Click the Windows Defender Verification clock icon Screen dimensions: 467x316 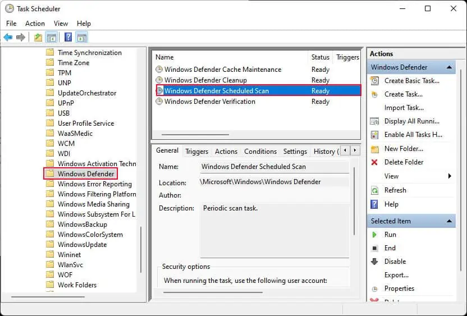(159, 102)
